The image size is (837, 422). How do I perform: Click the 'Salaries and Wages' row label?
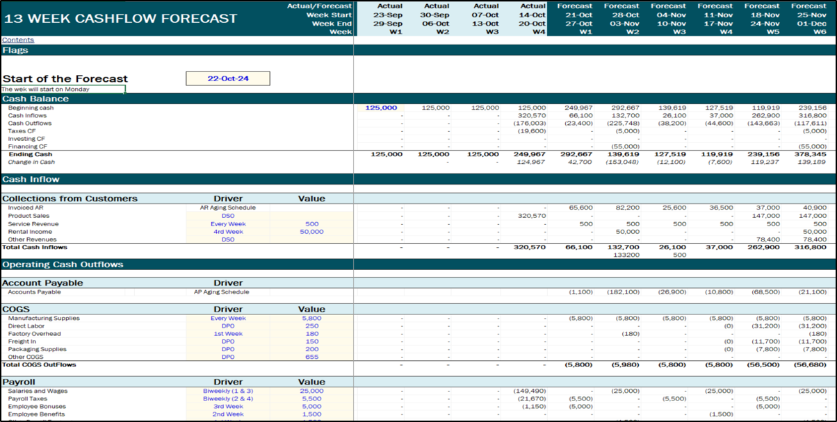click(36, 391)
